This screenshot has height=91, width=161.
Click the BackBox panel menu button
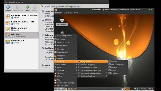[59, 89]
